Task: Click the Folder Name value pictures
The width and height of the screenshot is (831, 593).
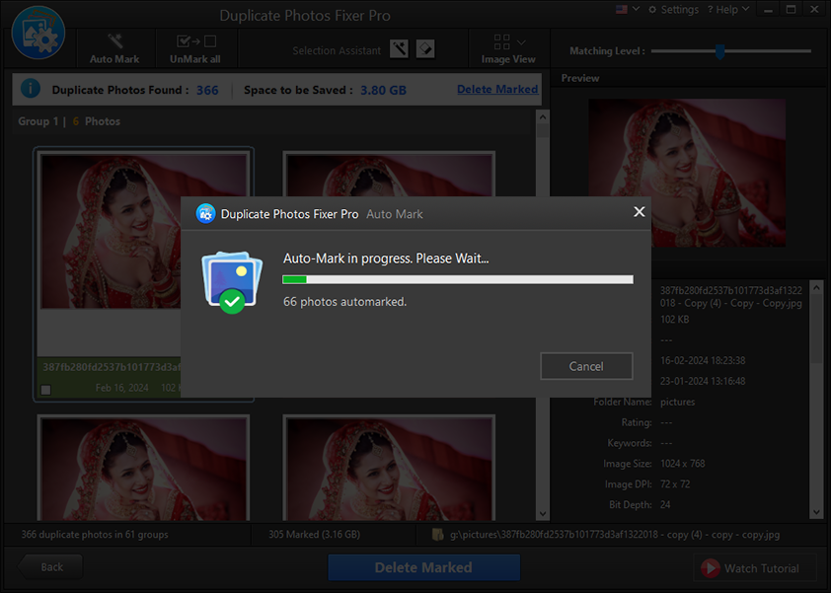Action: click(x=677, y=402)
